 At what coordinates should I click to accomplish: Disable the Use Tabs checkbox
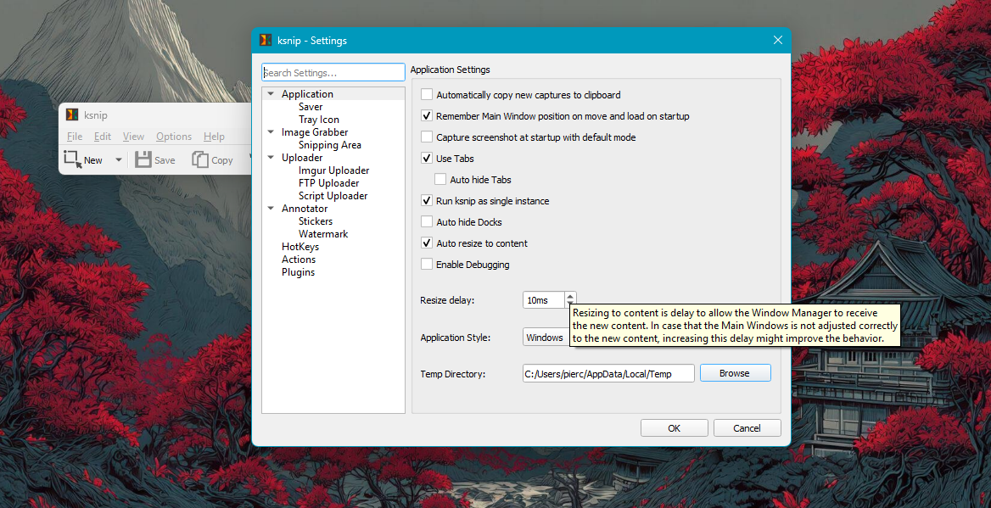click(x=427, y=158)
